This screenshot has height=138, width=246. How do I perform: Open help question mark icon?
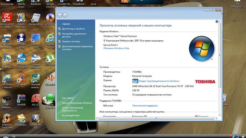click(217, 21)
